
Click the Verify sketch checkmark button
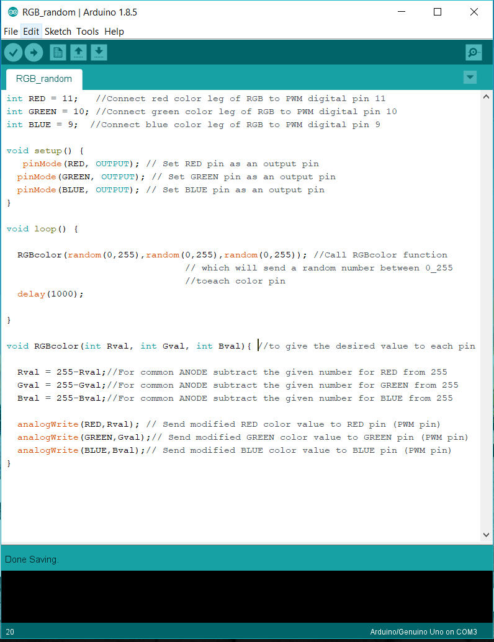pos(13,52)
